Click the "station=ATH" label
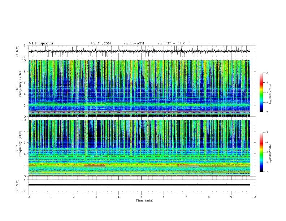Viewport: 286px width, 221px height. 134,43
